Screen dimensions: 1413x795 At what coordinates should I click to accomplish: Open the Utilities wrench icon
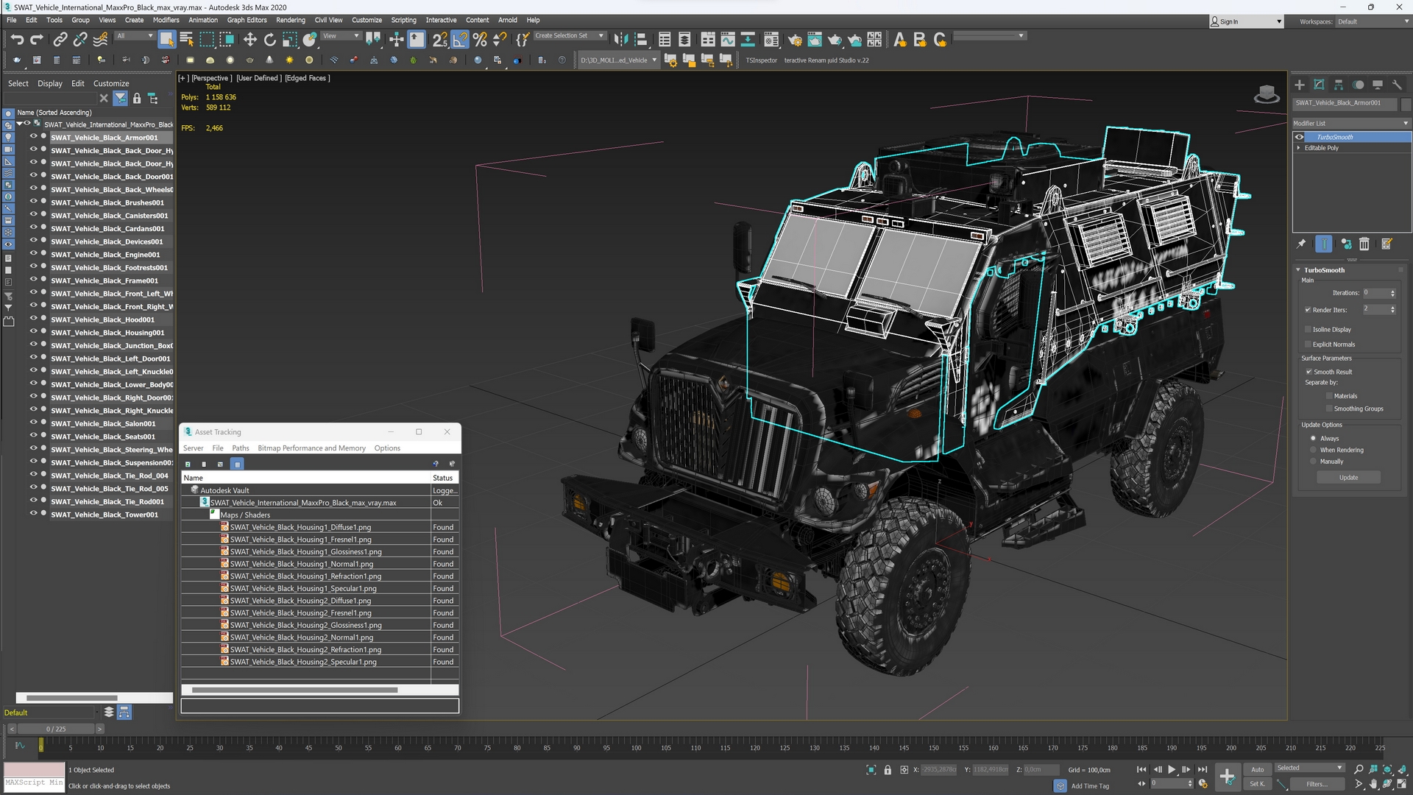[1398, 85]
